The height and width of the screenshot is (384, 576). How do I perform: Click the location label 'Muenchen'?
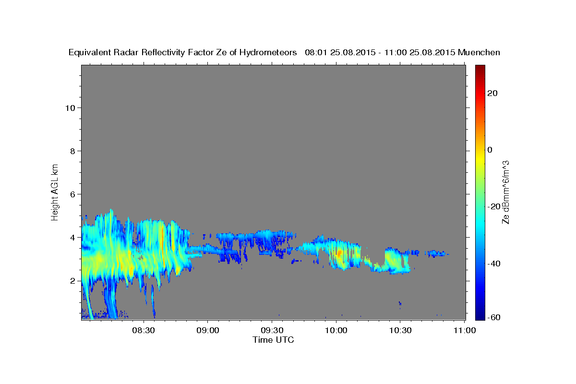(479, 52)
